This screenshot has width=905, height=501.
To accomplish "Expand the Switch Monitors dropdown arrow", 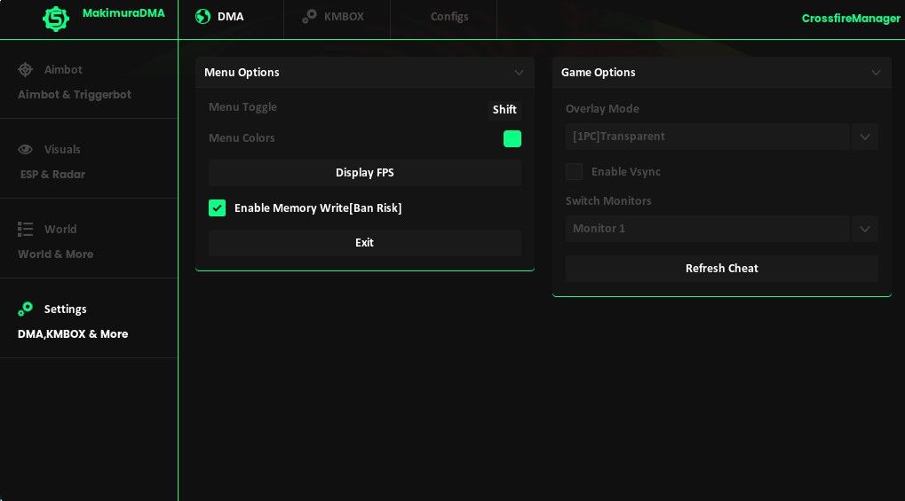I will coord(864,229).
